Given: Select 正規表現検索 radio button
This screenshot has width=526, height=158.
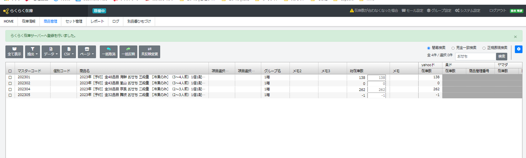Looking at the screenshot, I should click(484, 48).
